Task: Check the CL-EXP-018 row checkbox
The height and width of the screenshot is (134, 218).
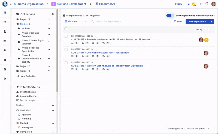Action: pyautogui.click(x=66, y=36)
